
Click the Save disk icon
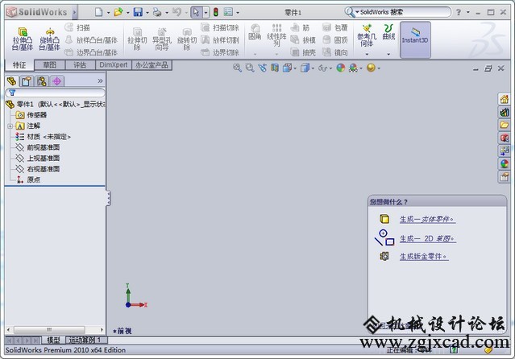pos(138,12)
